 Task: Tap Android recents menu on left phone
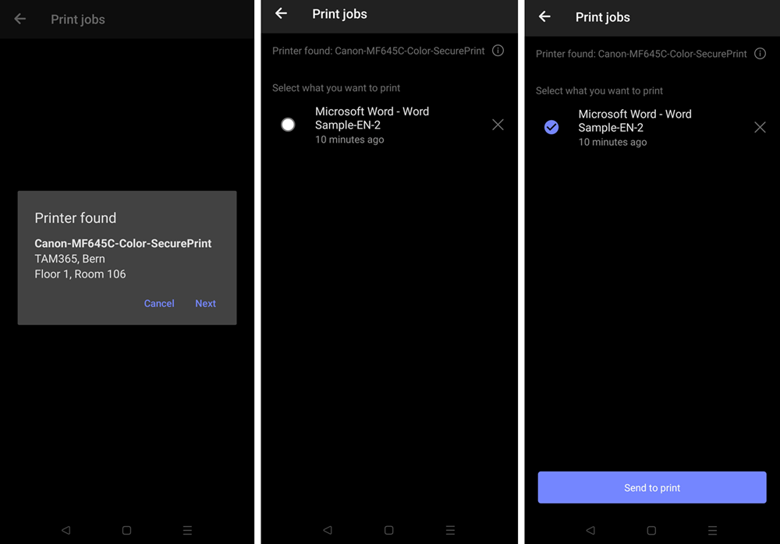coord(187,530)
